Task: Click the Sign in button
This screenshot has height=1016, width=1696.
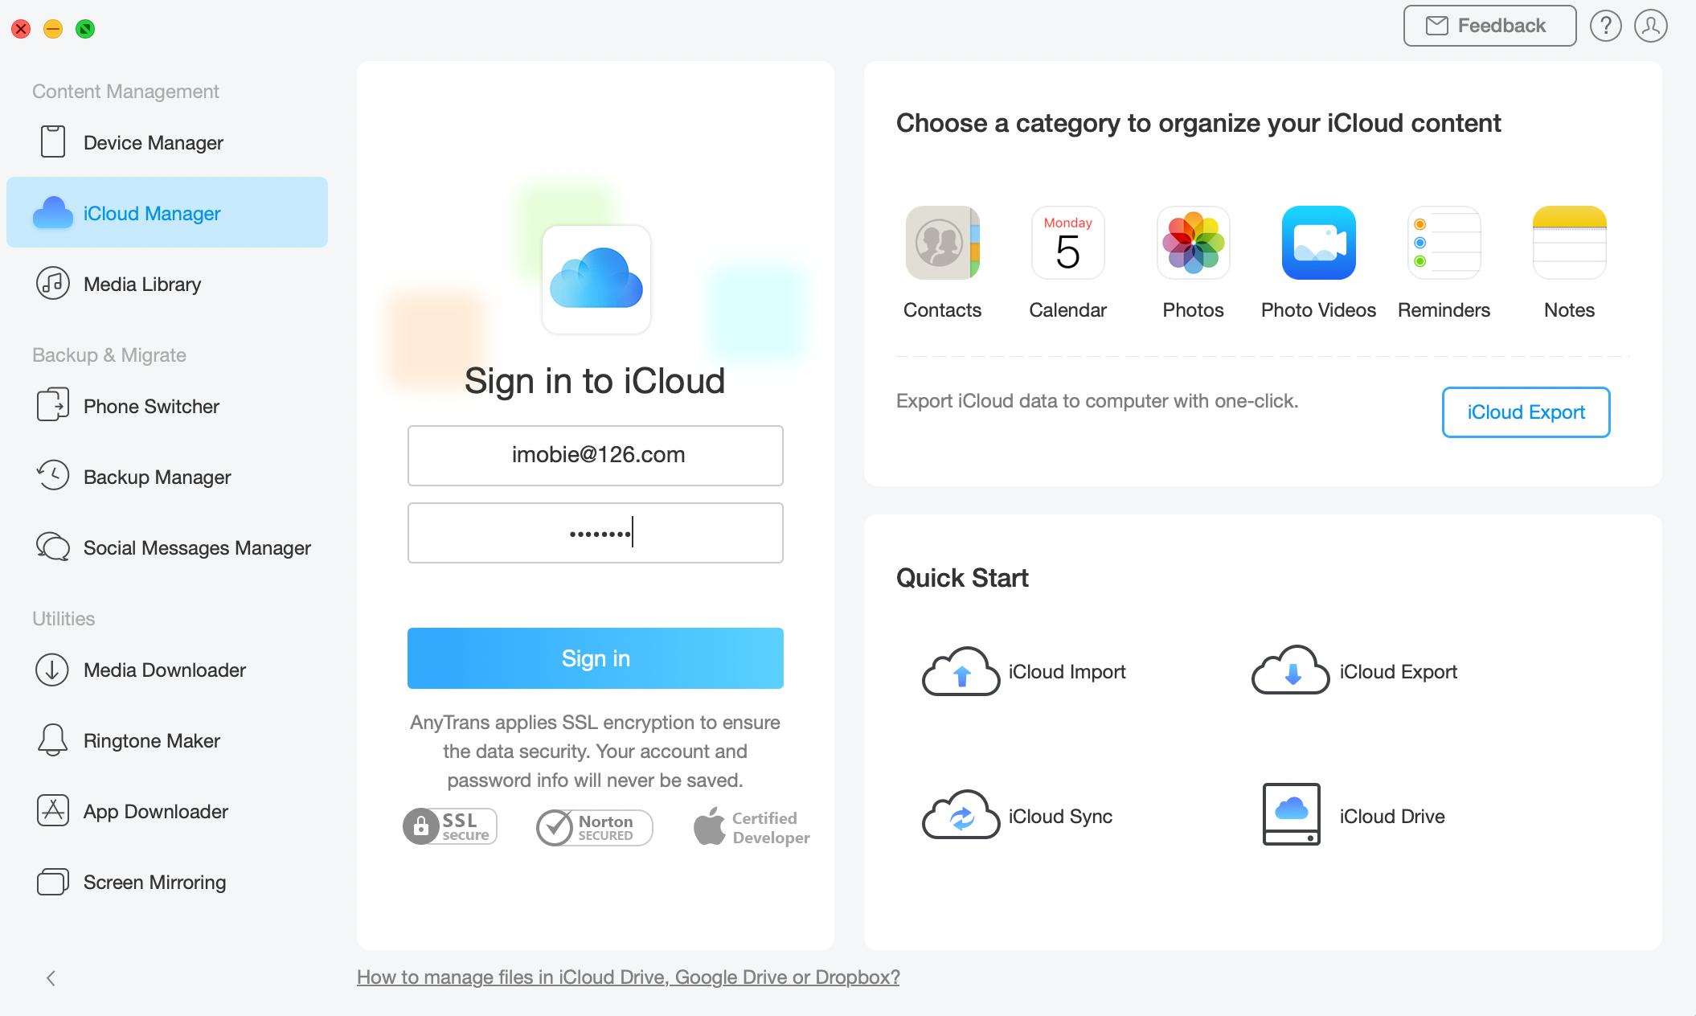Action: pos(595,658)
